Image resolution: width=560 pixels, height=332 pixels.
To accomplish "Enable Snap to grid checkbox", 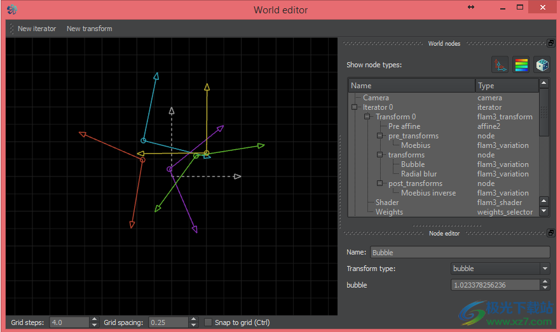I will 208,322.
